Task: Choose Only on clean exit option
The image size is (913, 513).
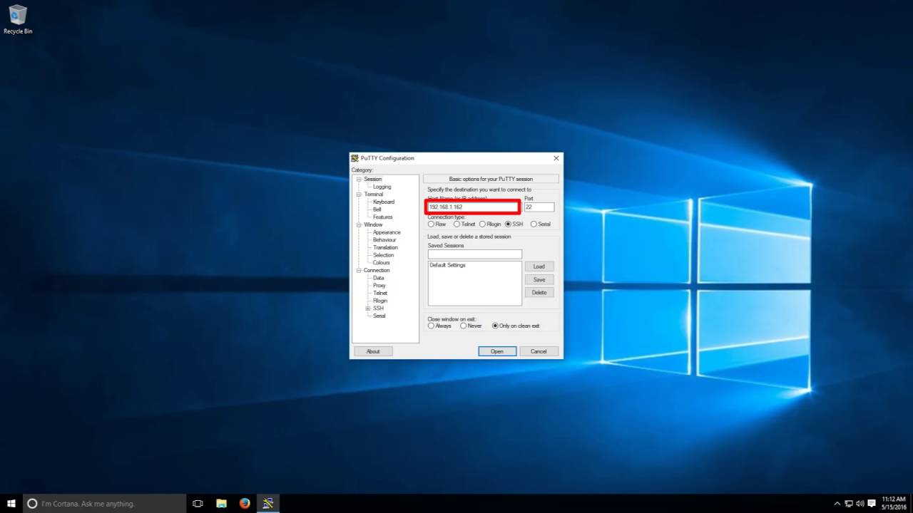Action: coord(516,326)
